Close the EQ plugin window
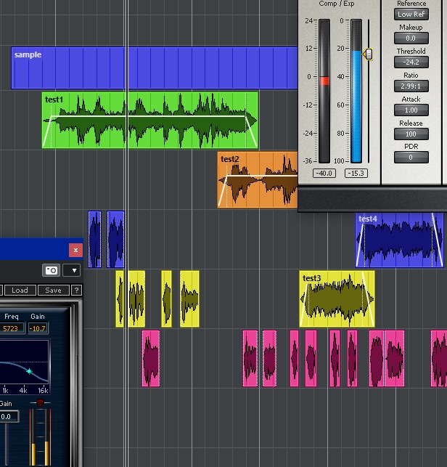The width and height of the screenshot is (447, 467). pyautogui.click(x=75, y=250)
